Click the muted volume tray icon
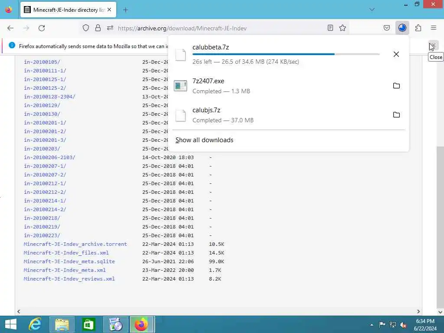444x333 pixels. point(403,325)
